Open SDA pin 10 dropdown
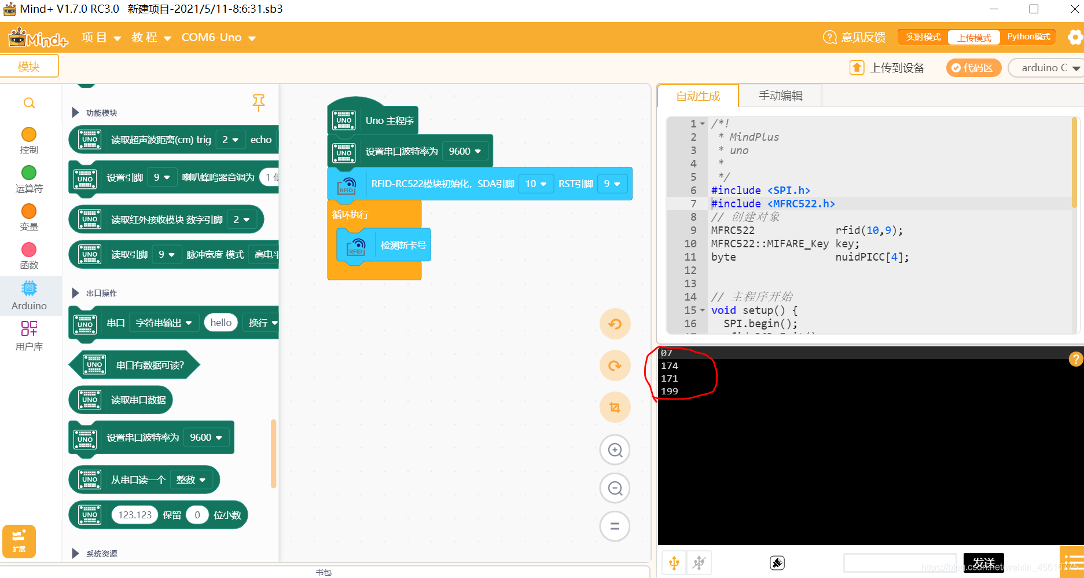Screen dimensions: 1084x578 click(536, 184)
